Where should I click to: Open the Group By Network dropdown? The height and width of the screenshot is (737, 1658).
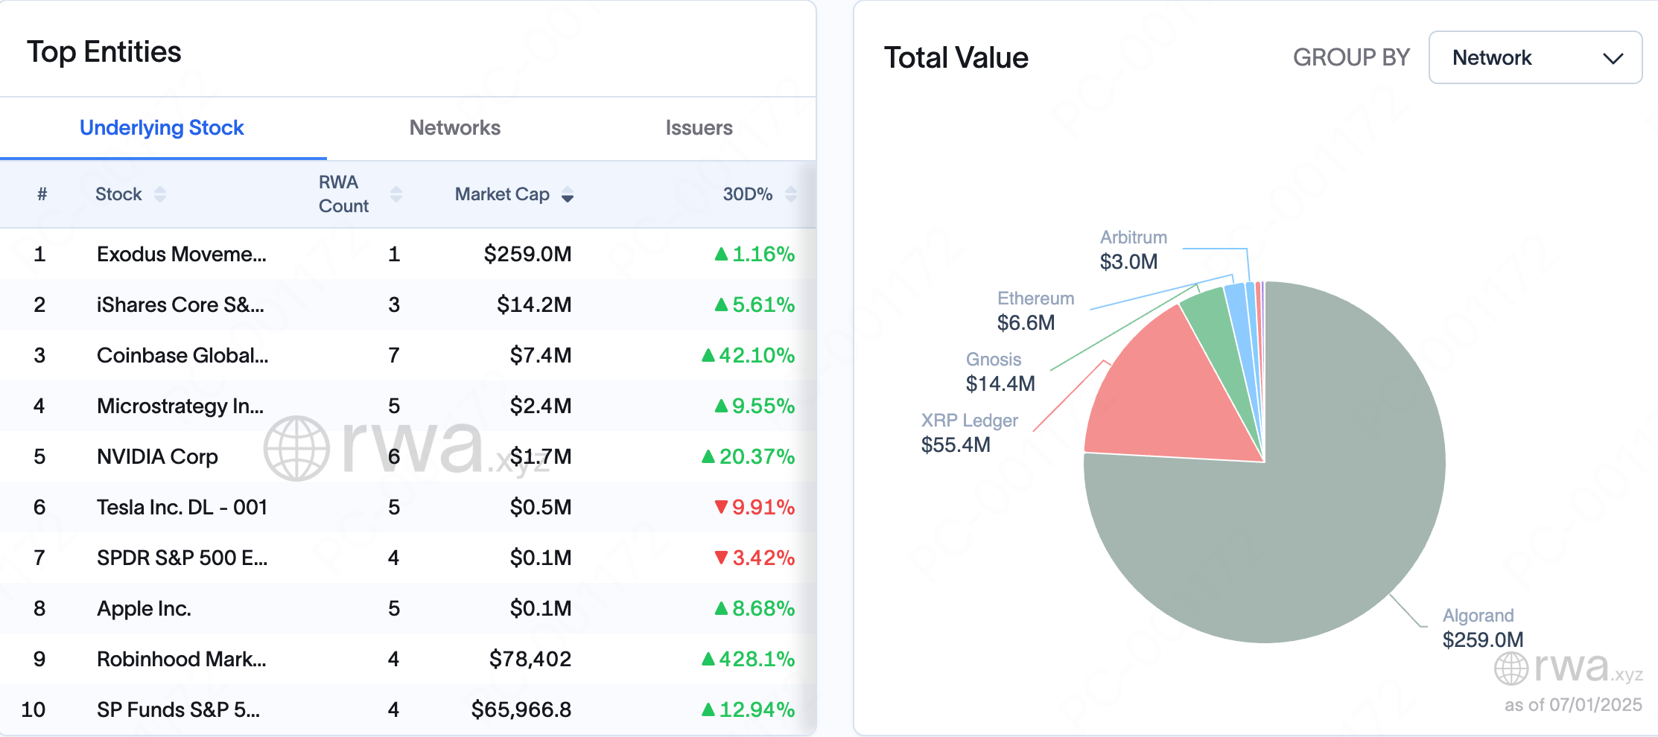(x=1534, y=58)
